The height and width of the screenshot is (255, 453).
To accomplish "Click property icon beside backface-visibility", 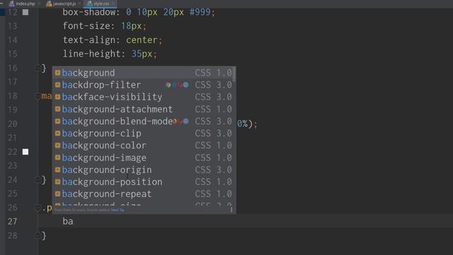I will pyautogui.click(x=57, y=97).
